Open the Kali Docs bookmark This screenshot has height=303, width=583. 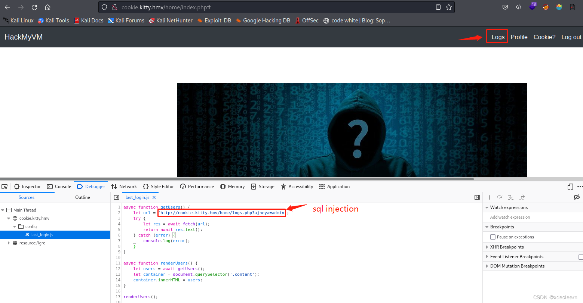pyautogui.click(x=89, y=21)
